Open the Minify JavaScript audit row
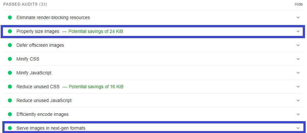 click(153, 73)
